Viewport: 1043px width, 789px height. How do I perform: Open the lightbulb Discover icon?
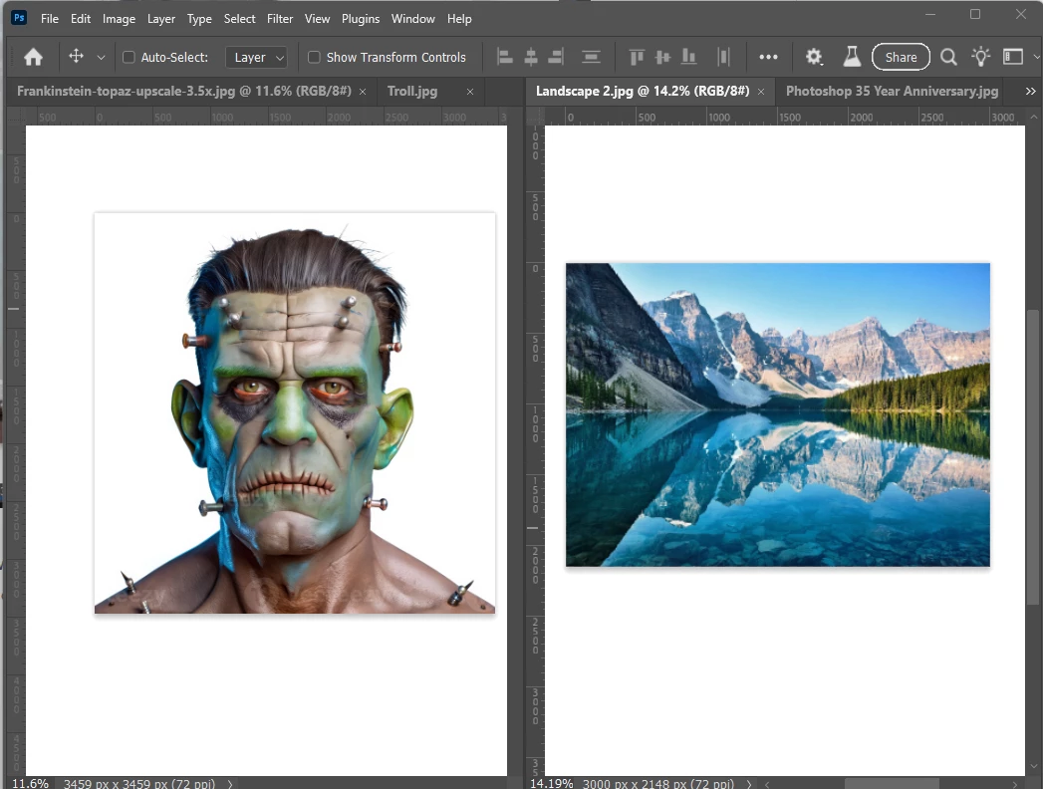point(980,57)
